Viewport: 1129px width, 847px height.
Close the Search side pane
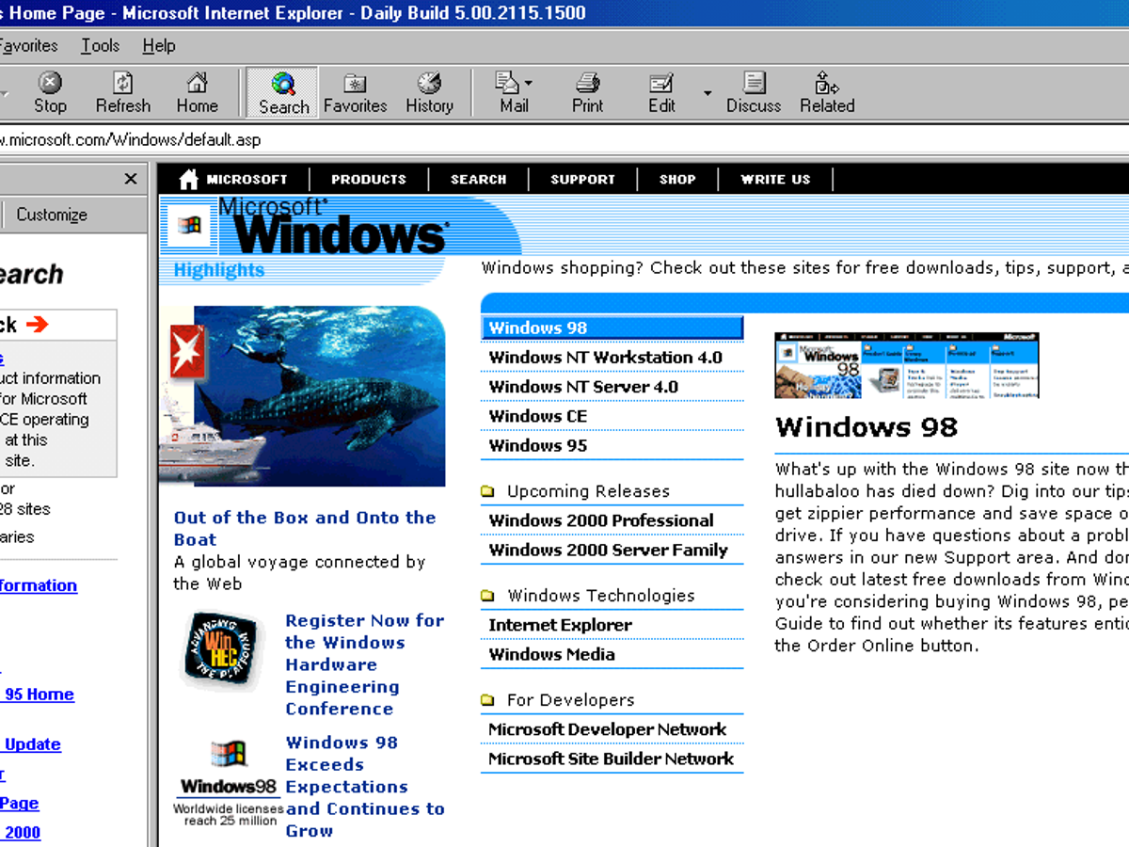click(x=131, y=179)
